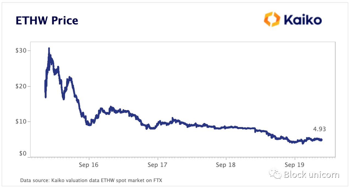Click the final endpoint of the price line
351x189 pixels.
pyautogui.click(x=321, y=140)
